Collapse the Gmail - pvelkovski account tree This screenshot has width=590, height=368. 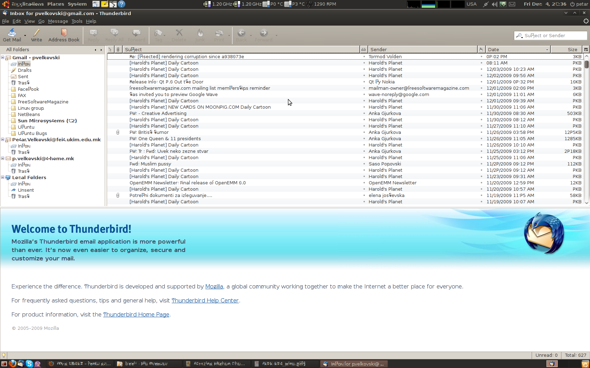[3, 57]
